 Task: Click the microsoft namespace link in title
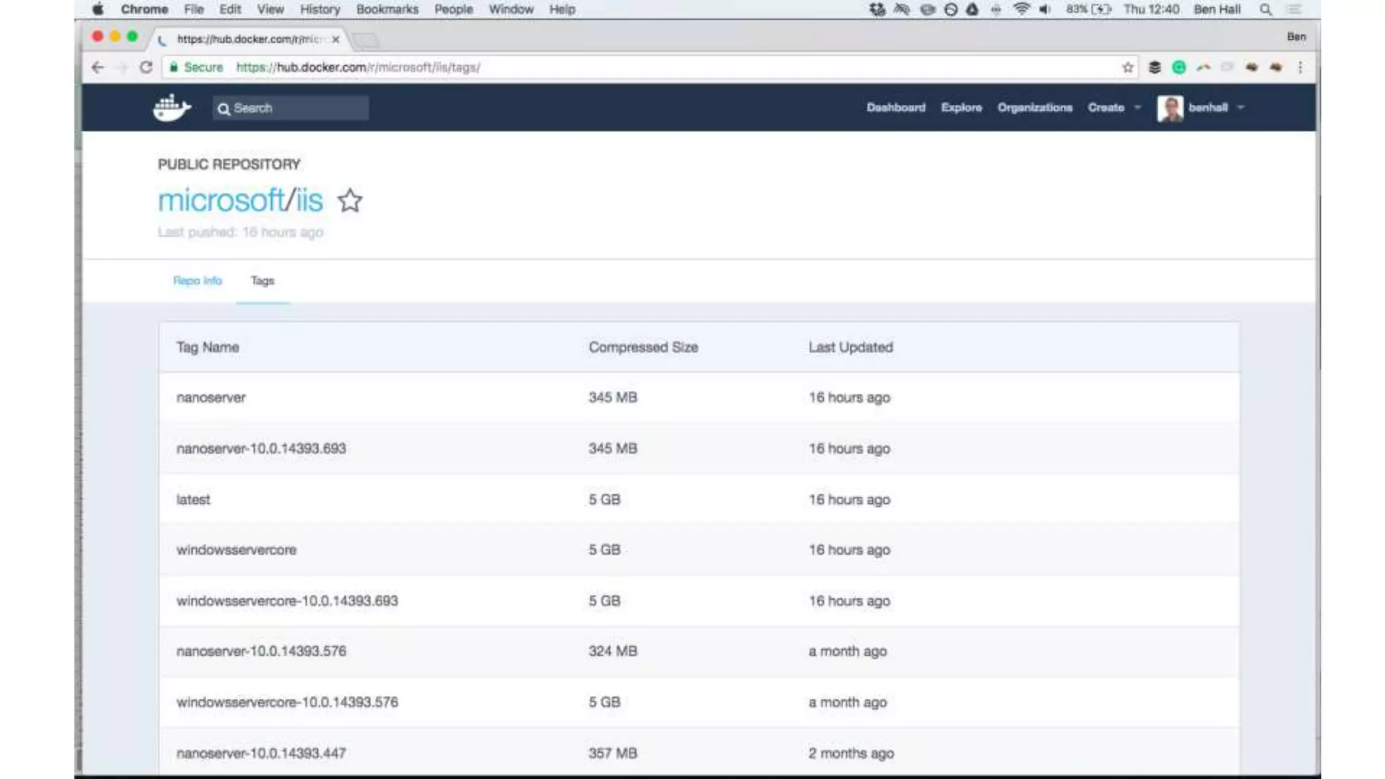221,201
